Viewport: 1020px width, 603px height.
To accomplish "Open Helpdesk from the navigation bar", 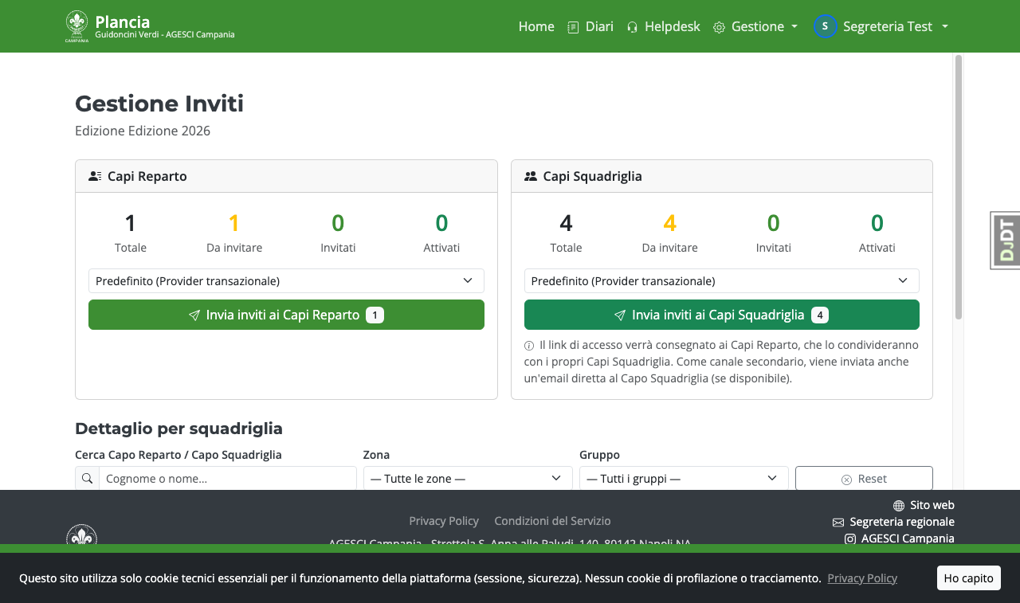I will coord(663,26).
